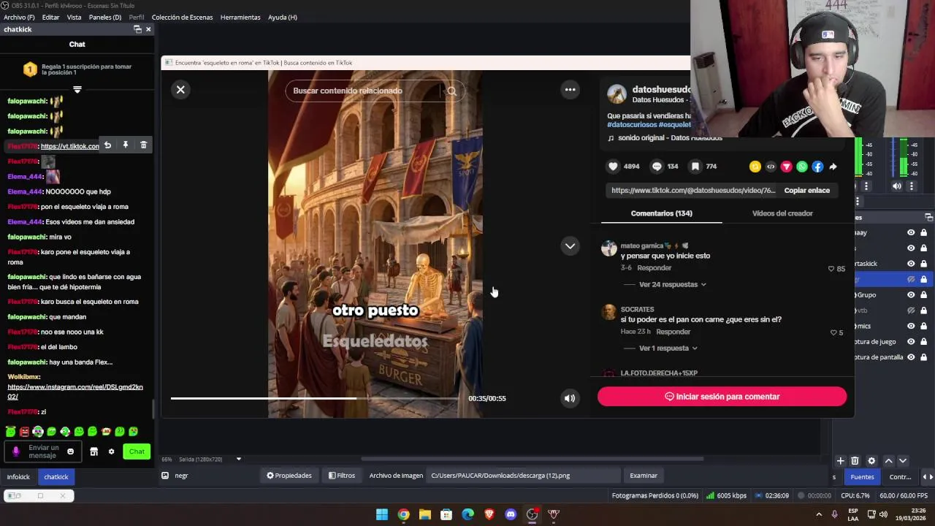This screenshot has height=526, width=935.
Task: Open more share options arrow icon
Action: coord(833,167)
